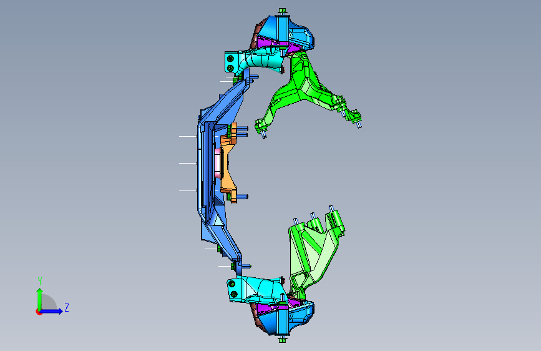Select the pink bushing behind orange bracket
The image size is (541, 351).
217,163
